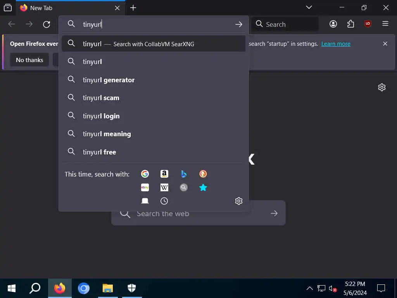The width and height of the screenshot is (397, 298).
Task: Go forward one page
Action: pos(29,24)
